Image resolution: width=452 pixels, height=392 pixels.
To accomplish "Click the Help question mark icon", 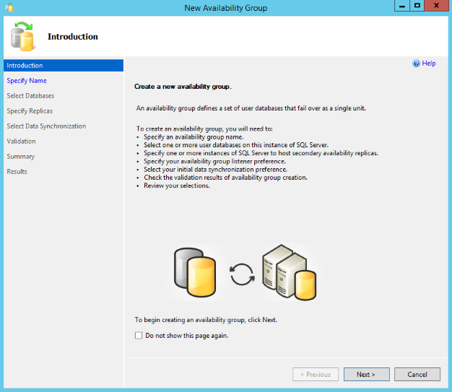I will [416, 64].
